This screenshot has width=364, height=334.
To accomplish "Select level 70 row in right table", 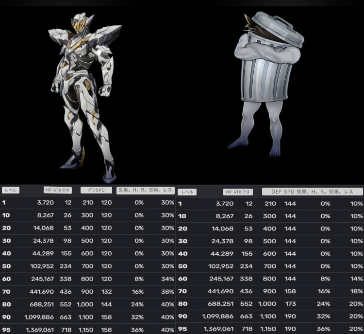I will click(x=269, y=291).
